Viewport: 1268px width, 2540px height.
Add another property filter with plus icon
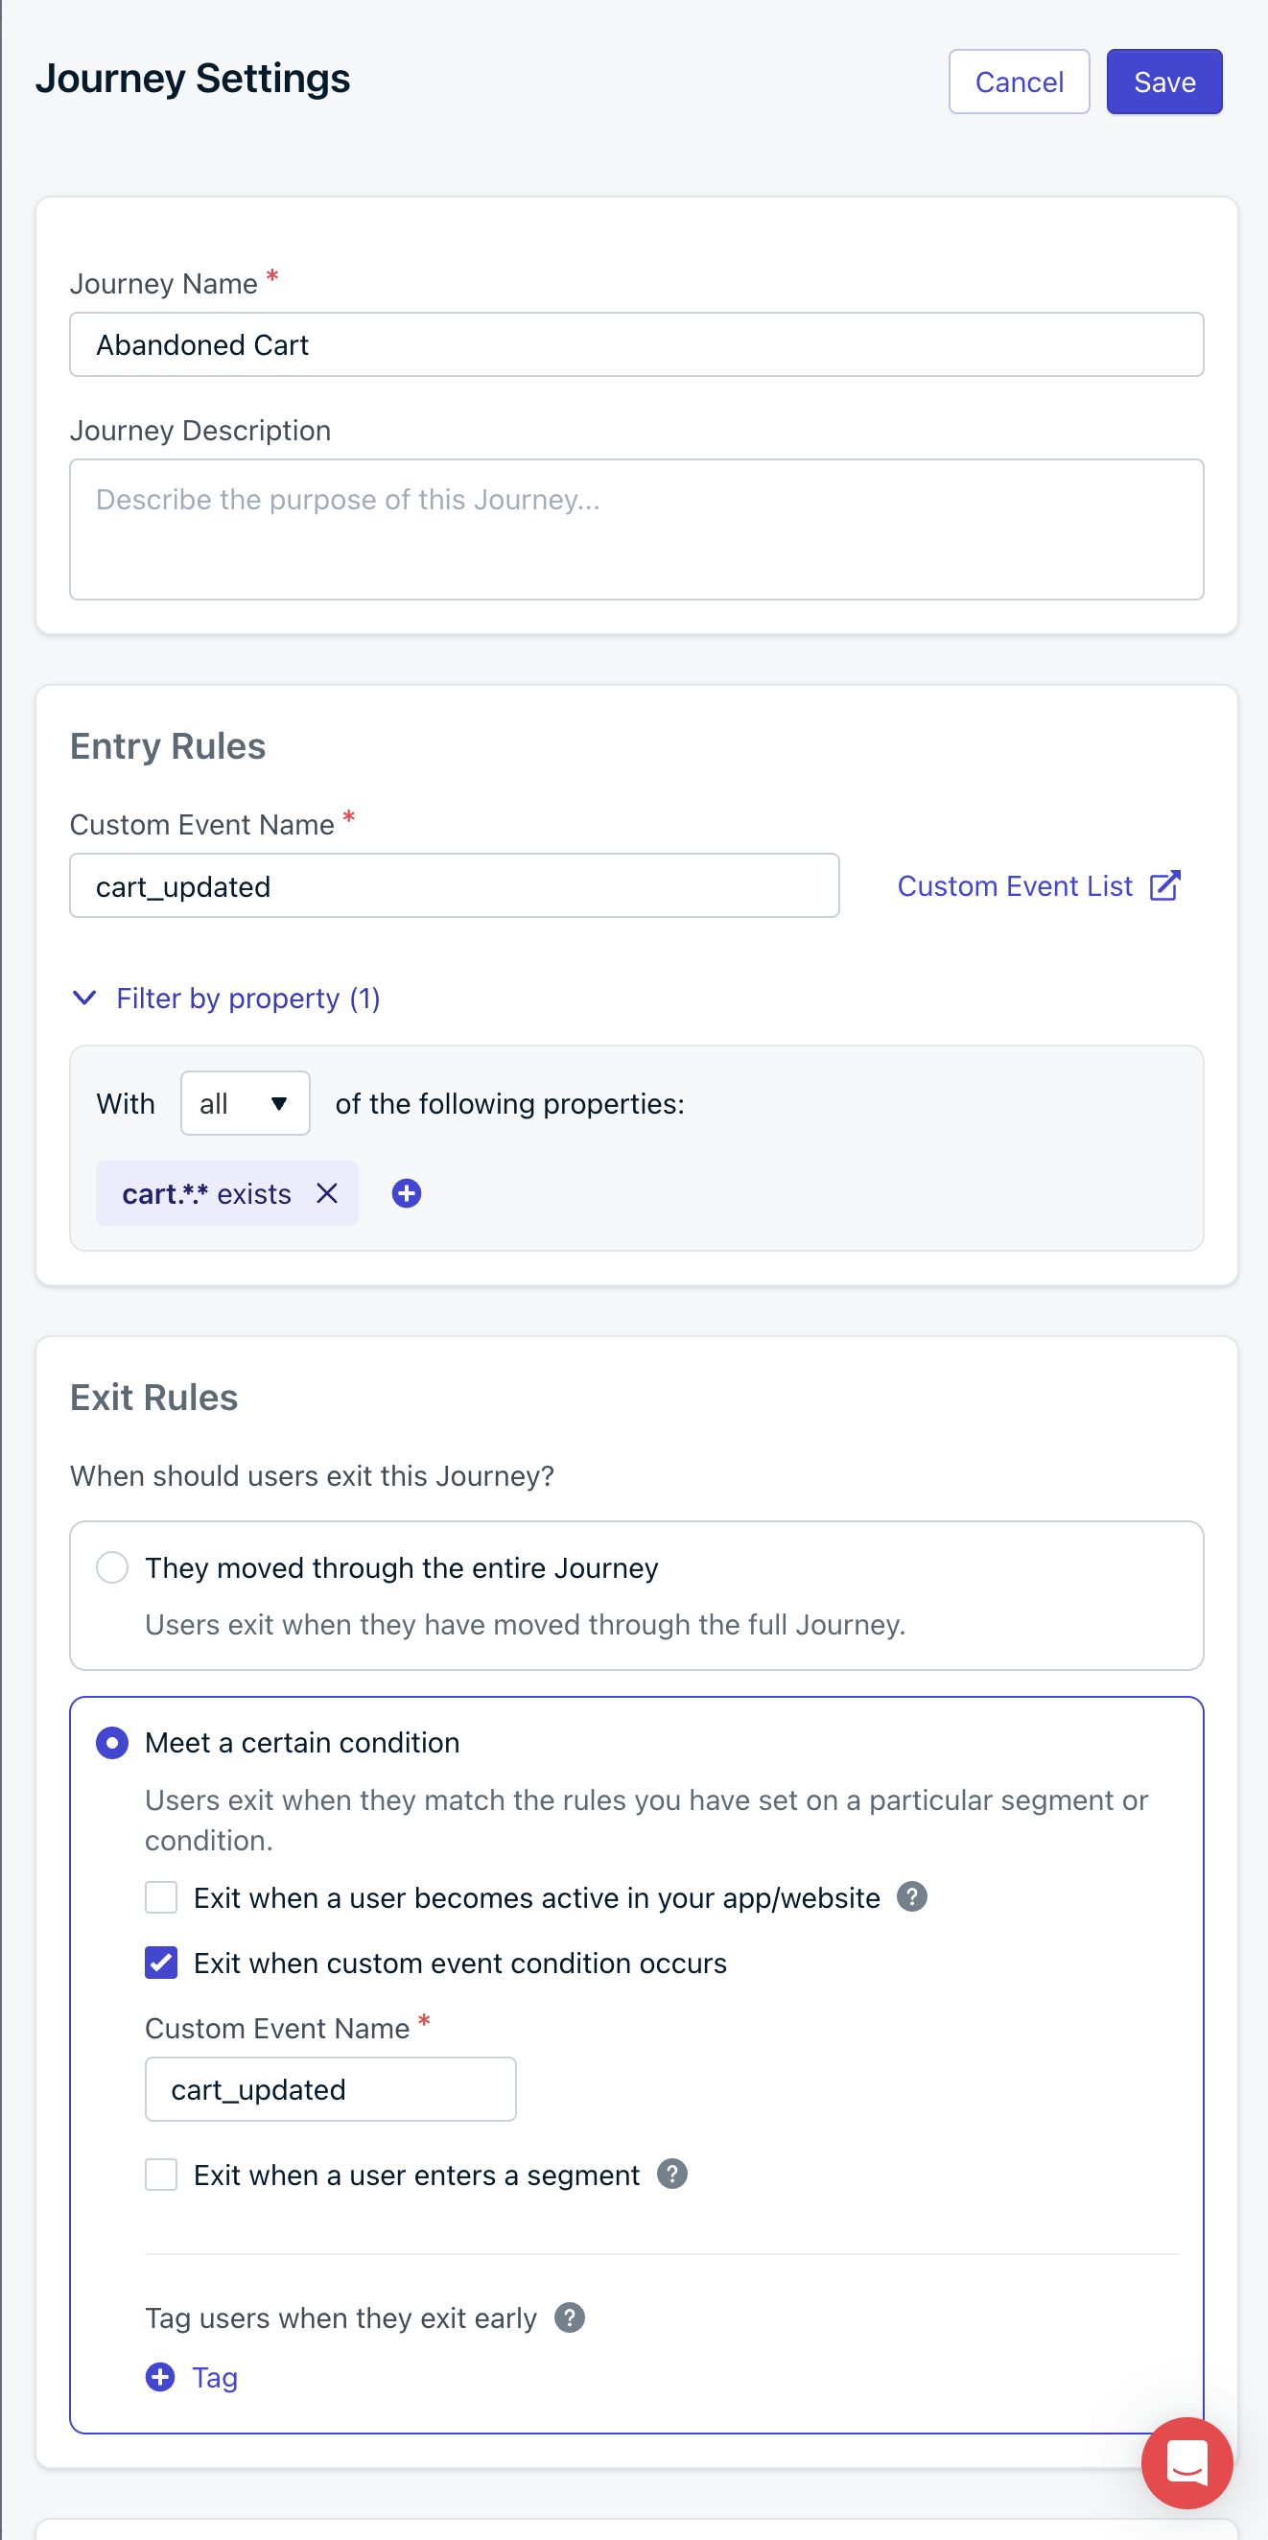(x=407, y=1193)
